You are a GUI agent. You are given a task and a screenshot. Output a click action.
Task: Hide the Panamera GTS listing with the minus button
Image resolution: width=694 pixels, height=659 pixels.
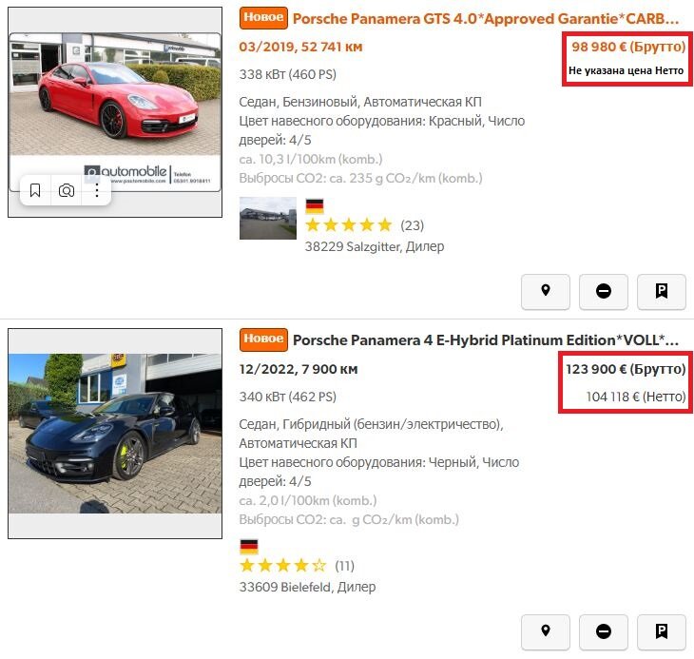[604, 291]
